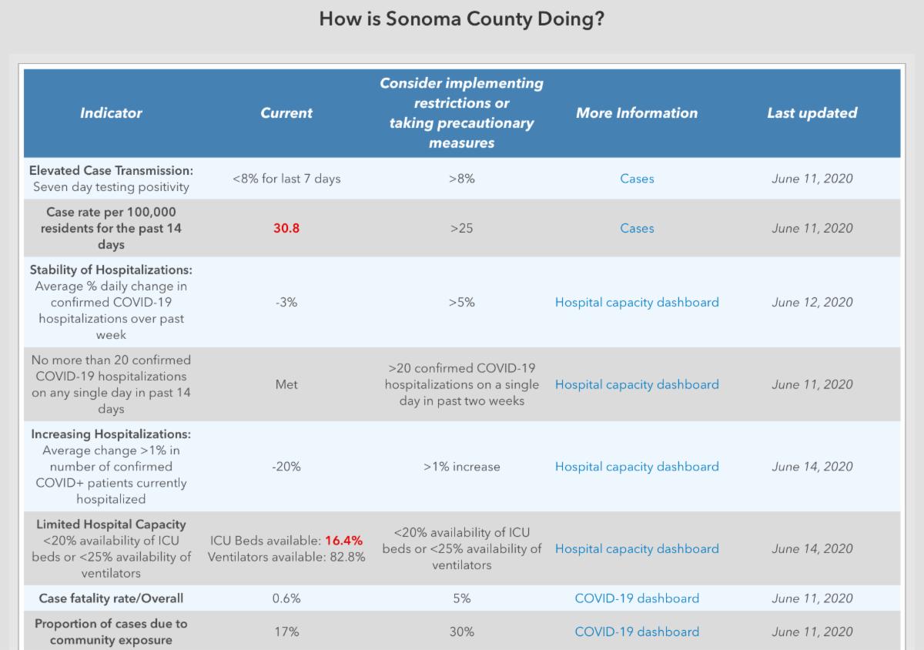
Task: Open Hospital capacity dashboard in the 'Met' row
Action: (637, 385)
